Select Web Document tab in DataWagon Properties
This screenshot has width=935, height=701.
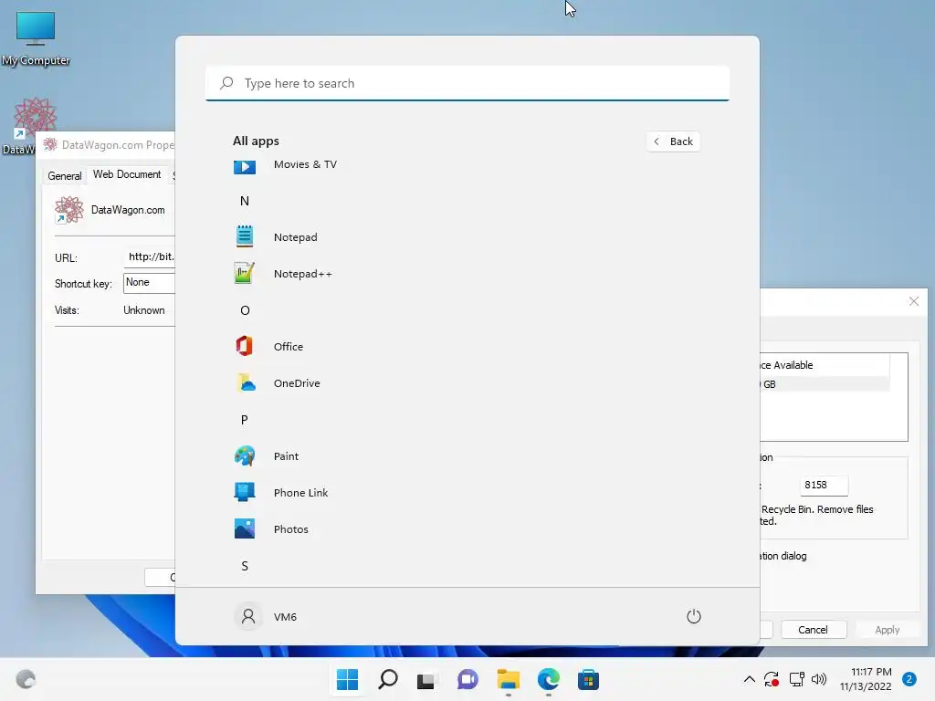(127, 174)
